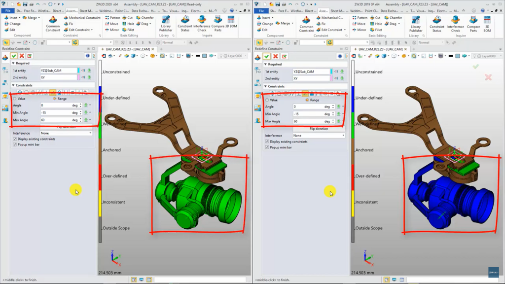Switch to Sheet Metal tab in ZW3D 2019 ribbon
The width and height of the screenshot is (505, 284).
[337, 10]
